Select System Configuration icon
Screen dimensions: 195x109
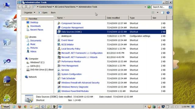tap(59, 74)
